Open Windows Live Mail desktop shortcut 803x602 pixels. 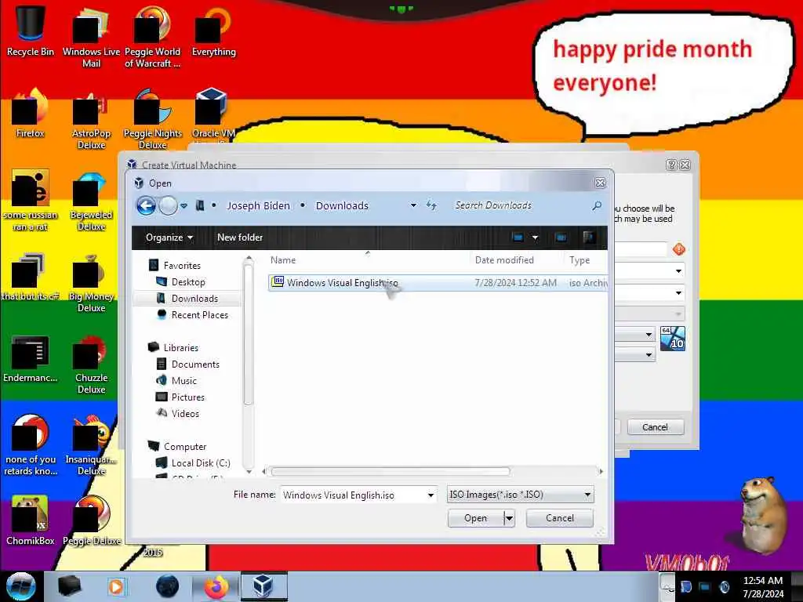91,37
